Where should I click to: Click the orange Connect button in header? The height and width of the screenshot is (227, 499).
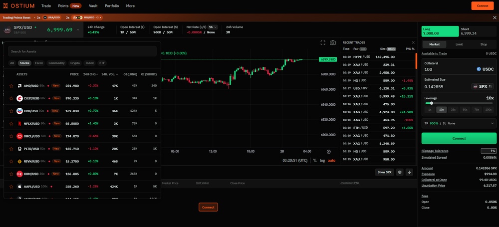[x=483, y=5]
